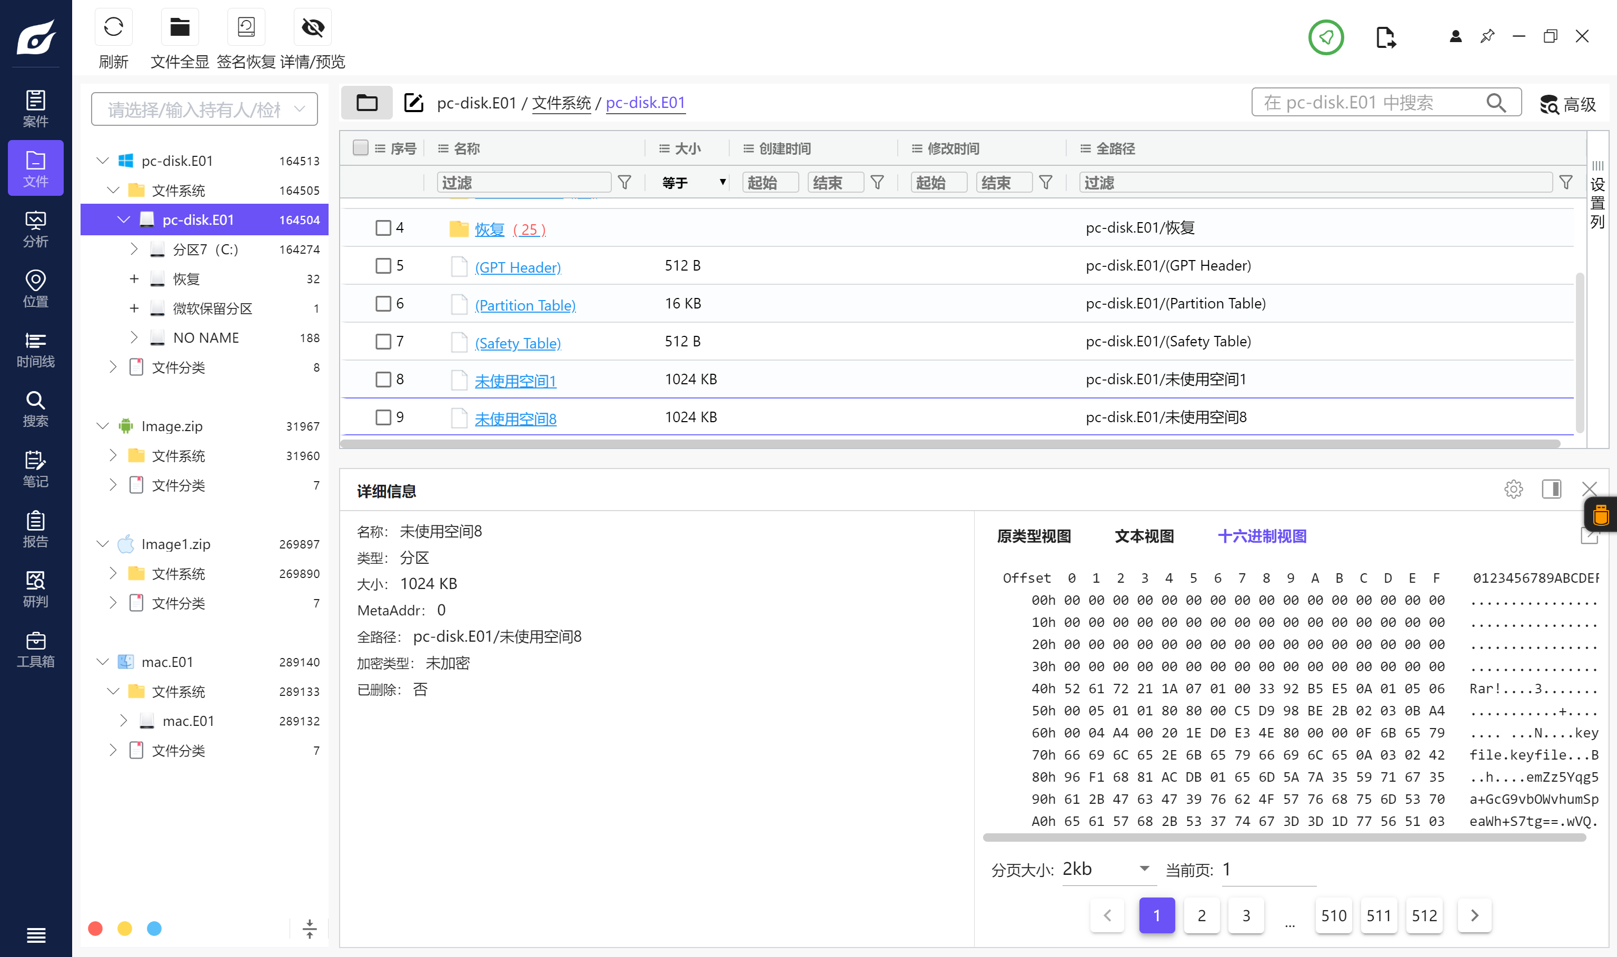The width and height of the screenshot is (1617, 957).
Task: Click the red color tag dot
Action: click(x=95, y=929)
